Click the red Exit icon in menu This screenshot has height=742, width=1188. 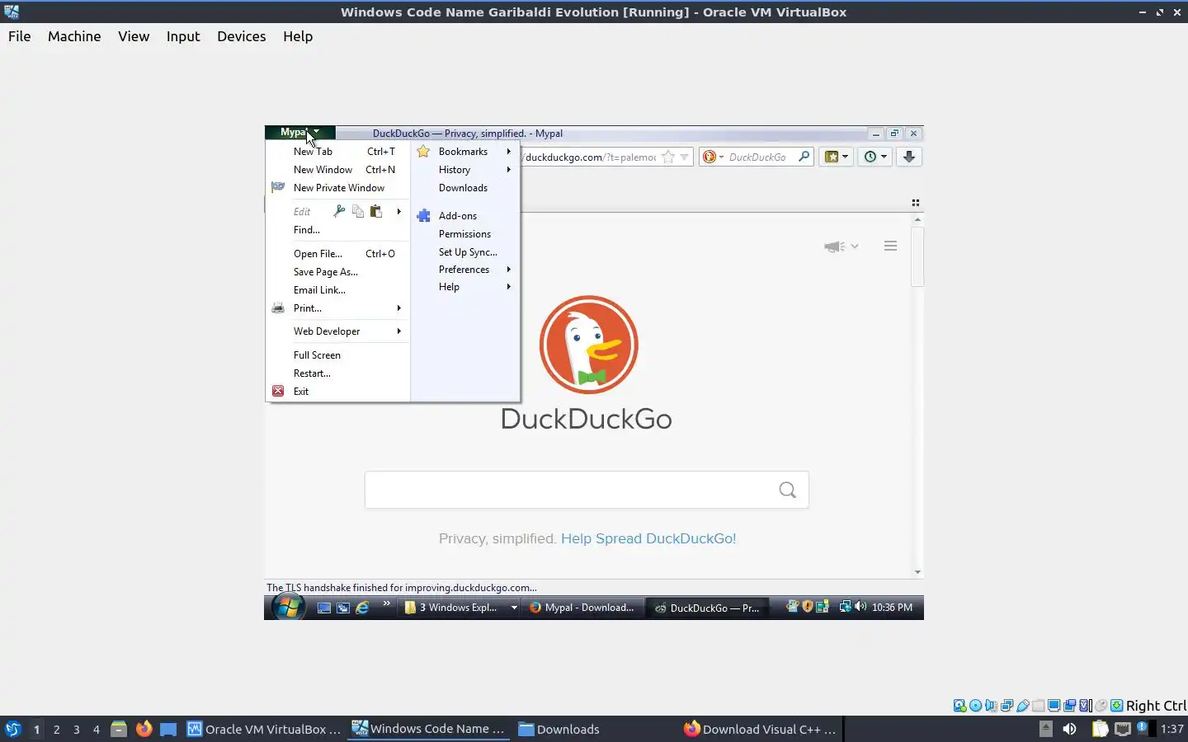[278, 392]
